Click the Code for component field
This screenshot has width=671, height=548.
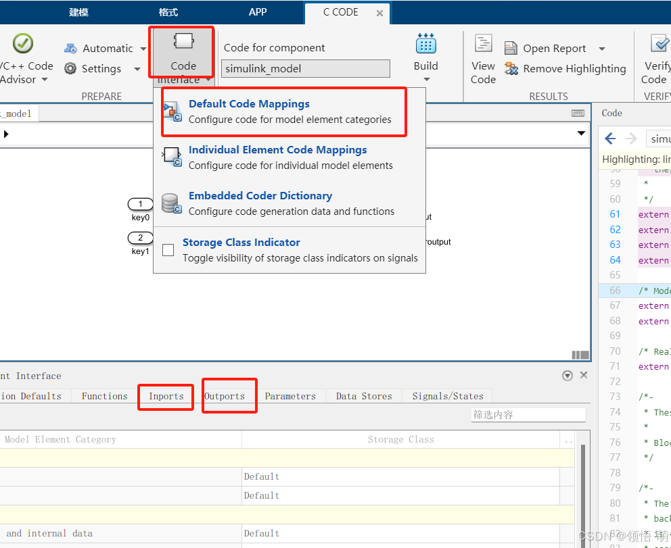pyautogui.click(x=306, y=68)
